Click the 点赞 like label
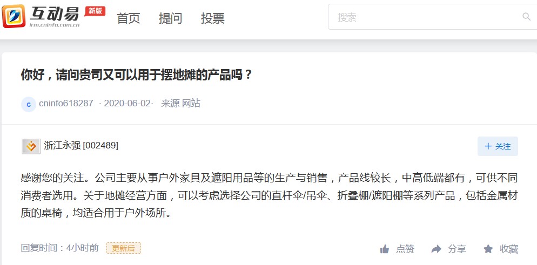This screenshot has width=537, height=265. coord(405,249)
